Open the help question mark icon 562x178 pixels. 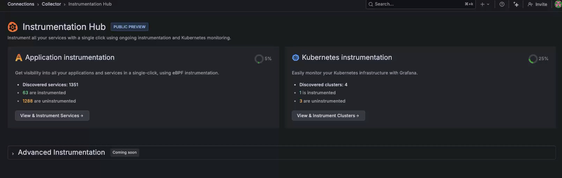pos(502,4)
